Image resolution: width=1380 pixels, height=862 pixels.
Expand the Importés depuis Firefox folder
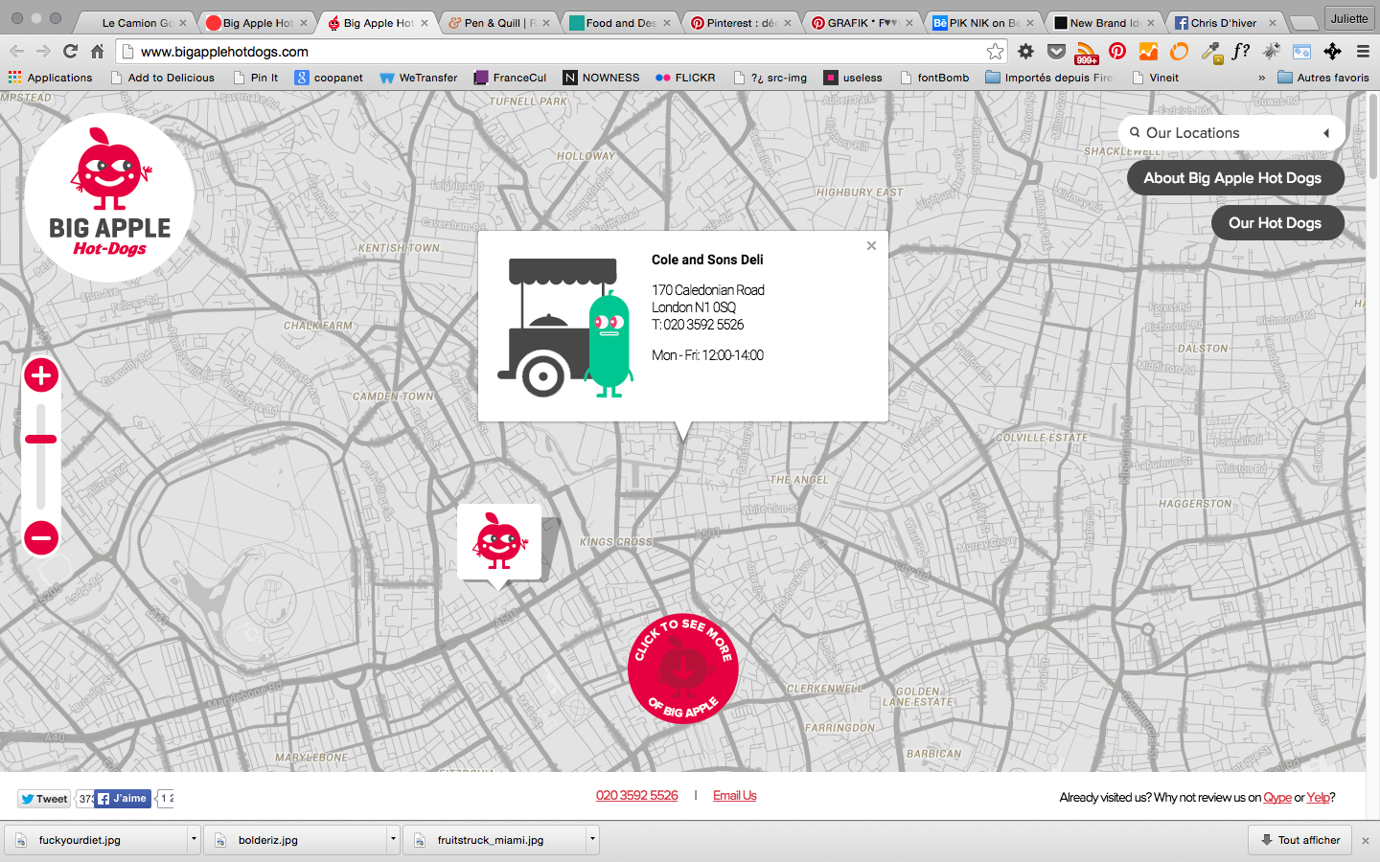click(1049, 78)
